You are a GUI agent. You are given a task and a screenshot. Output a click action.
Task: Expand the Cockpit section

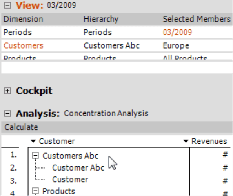[x=7, y=91]
